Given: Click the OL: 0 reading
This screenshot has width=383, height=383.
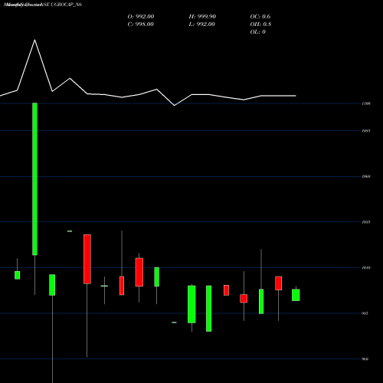Looking at the screenshot, I should [x=257, y=32].
